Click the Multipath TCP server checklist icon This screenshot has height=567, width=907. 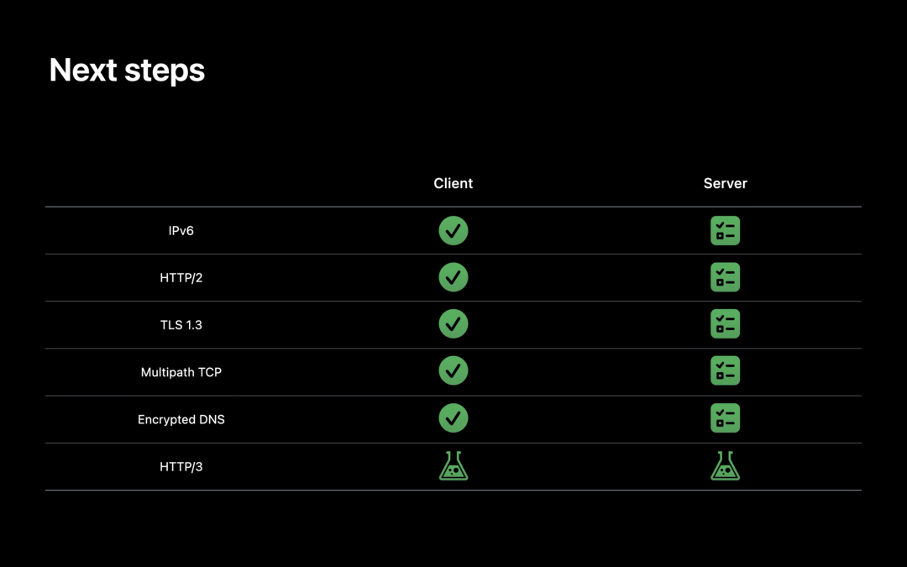pos(725,371)
